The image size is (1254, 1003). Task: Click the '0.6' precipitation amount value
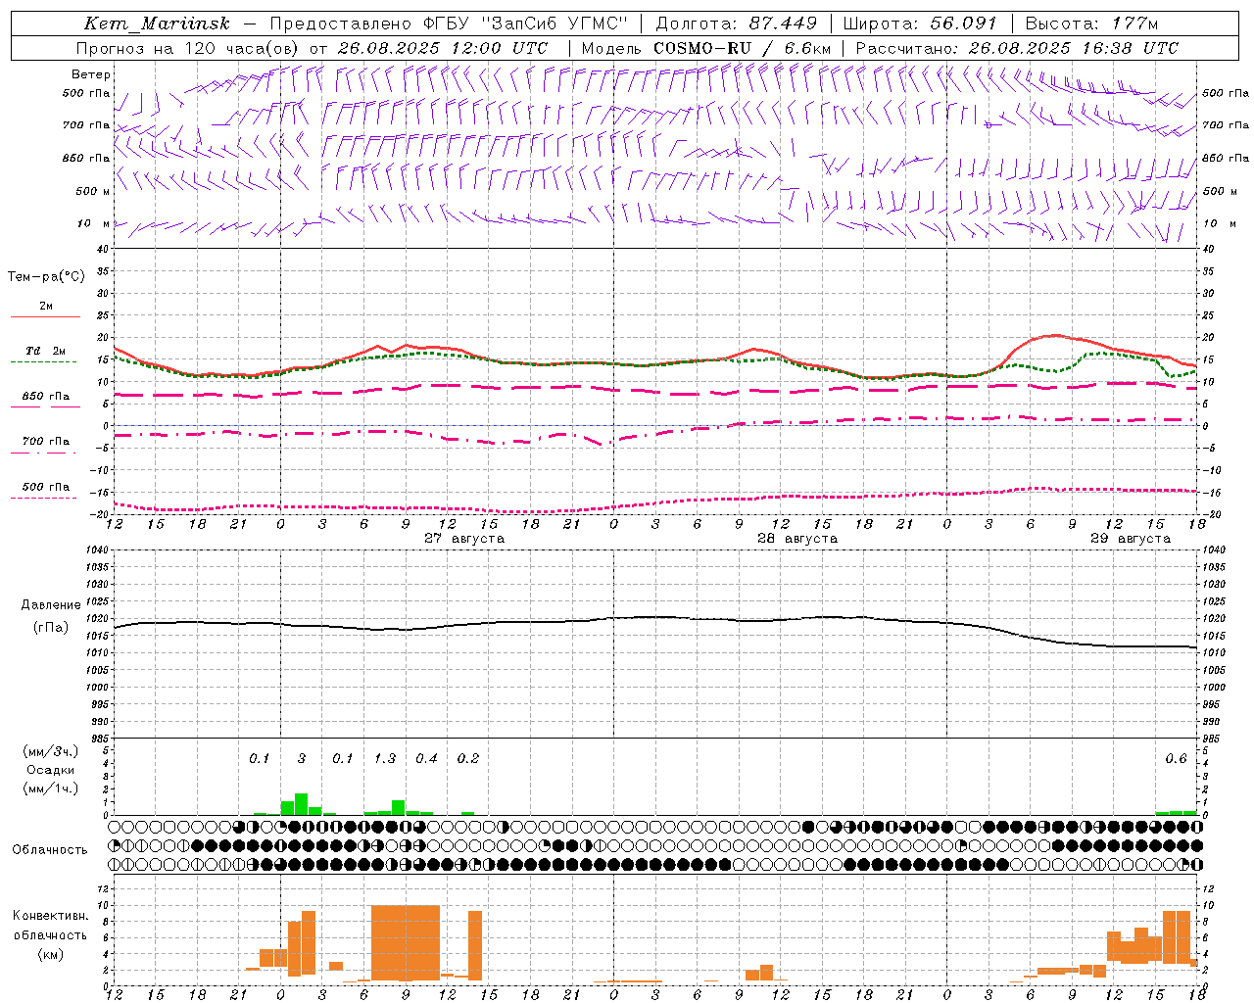tap(1176, 759)
